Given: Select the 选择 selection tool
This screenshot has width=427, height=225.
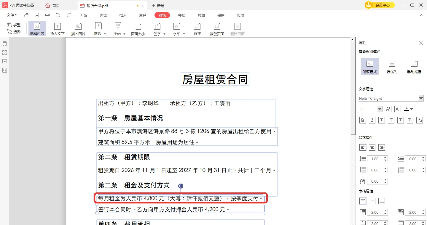Looking at the screenshot, I should coord(14,32).
